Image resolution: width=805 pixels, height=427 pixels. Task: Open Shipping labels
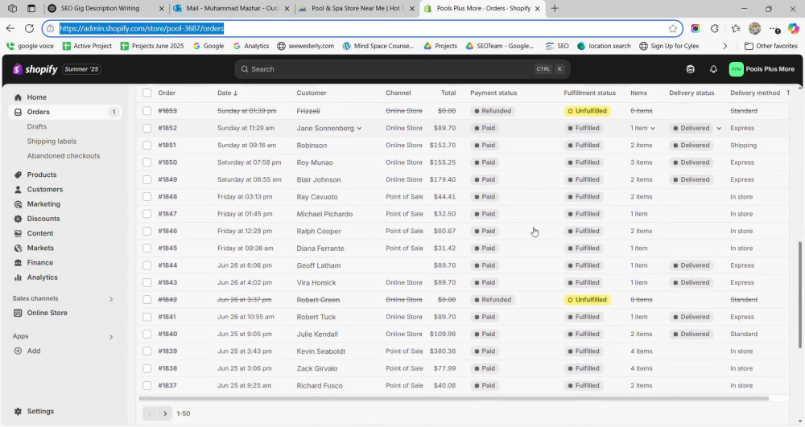[52, 141]
